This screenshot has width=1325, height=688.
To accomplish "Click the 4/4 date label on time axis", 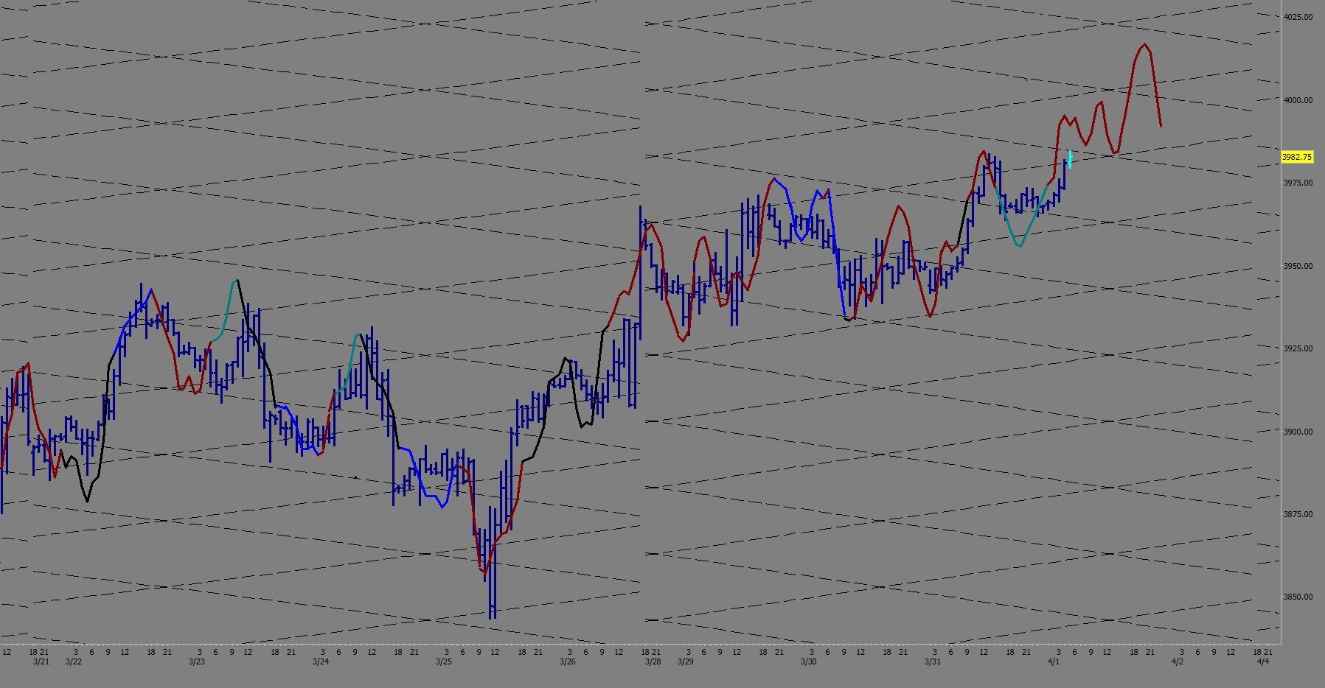I will (x=1263, y=661).
